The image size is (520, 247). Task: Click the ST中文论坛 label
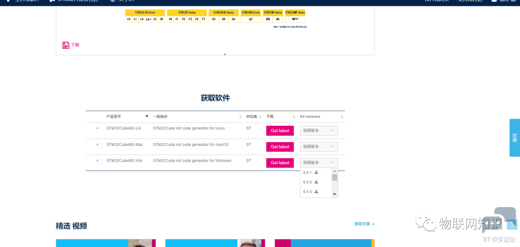[x=499, y=239]
